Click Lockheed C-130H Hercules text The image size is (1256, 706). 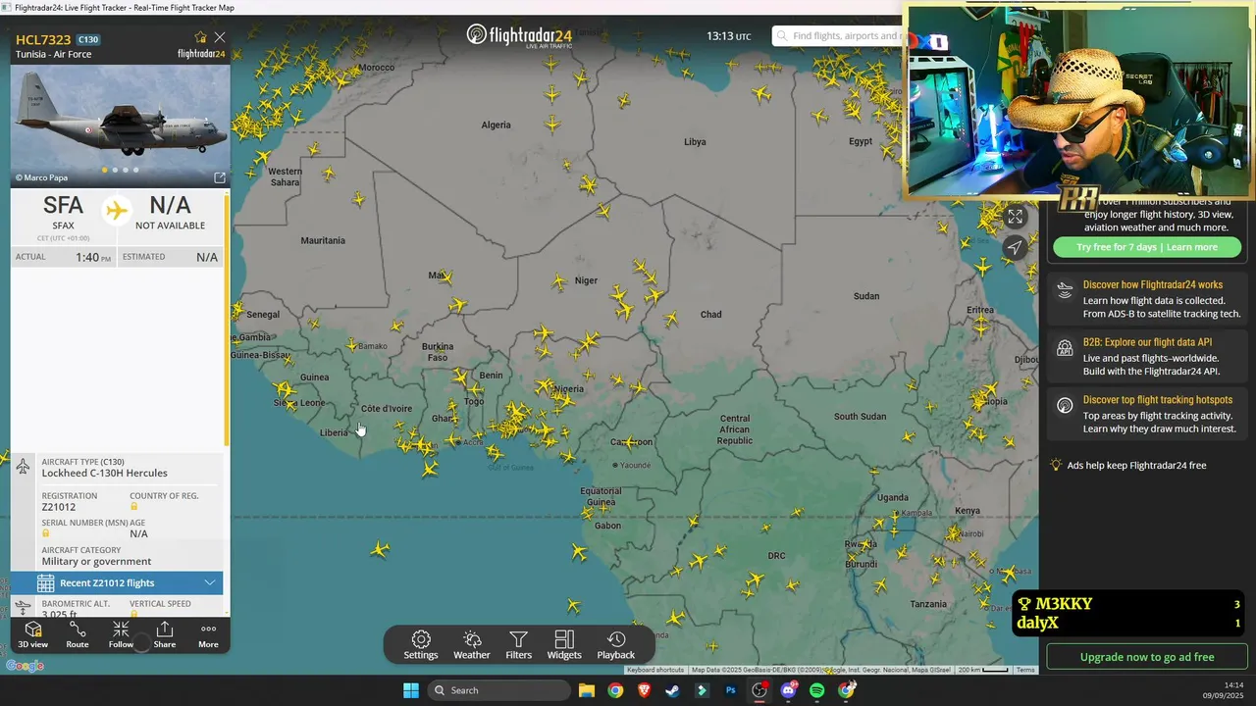coord(105,473)
